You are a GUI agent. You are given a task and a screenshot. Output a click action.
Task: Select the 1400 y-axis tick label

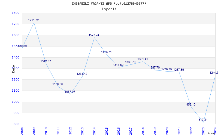tap(16, 57)
